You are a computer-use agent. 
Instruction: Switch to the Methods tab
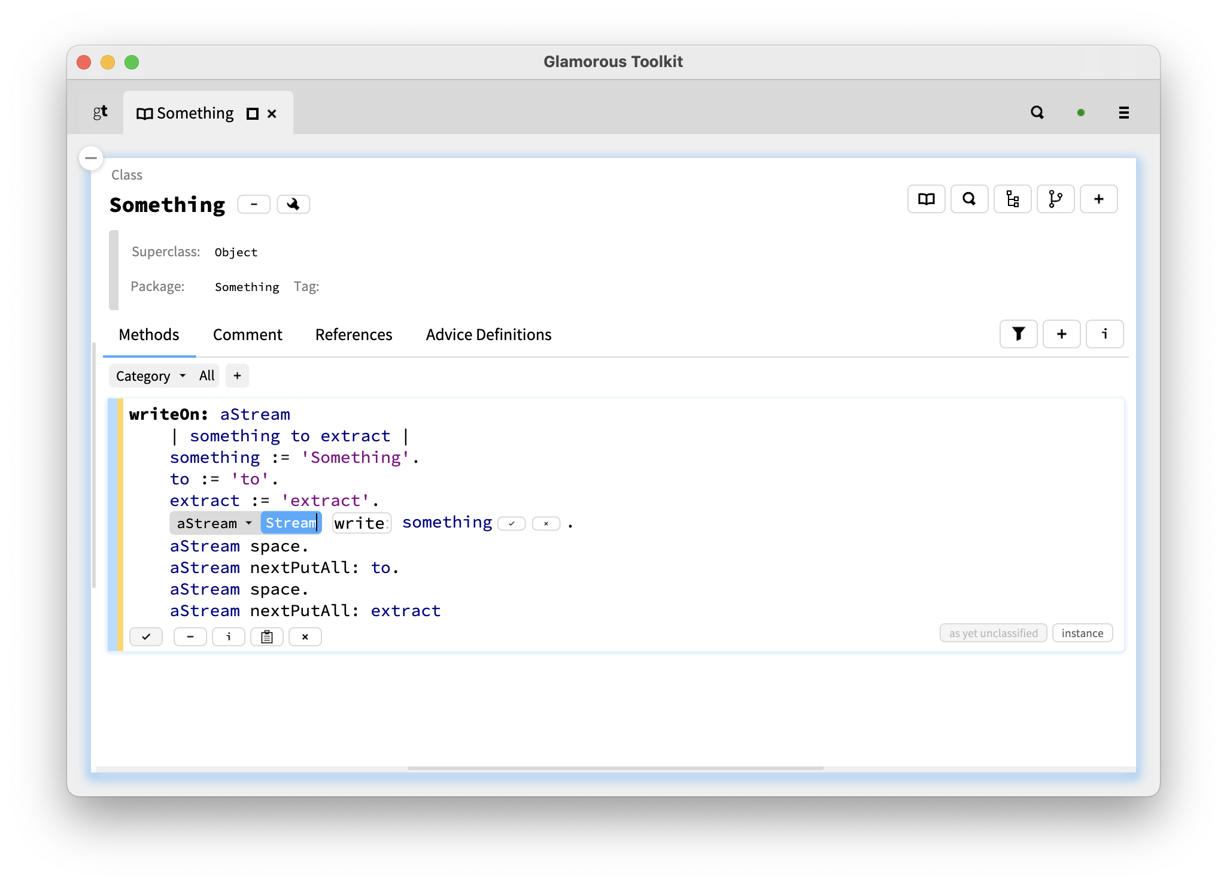[x=149, y=335]
